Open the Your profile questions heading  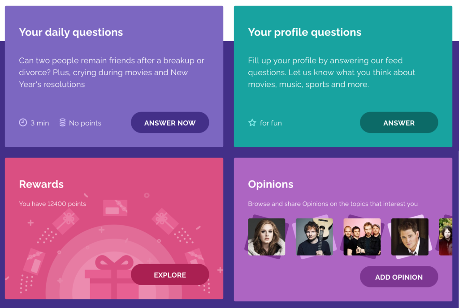click(x=304, y=32)
